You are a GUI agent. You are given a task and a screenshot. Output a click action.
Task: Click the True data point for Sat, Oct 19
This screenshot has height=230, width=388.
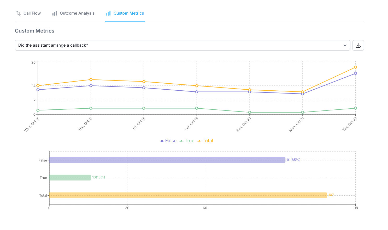[x=197, y=108]
